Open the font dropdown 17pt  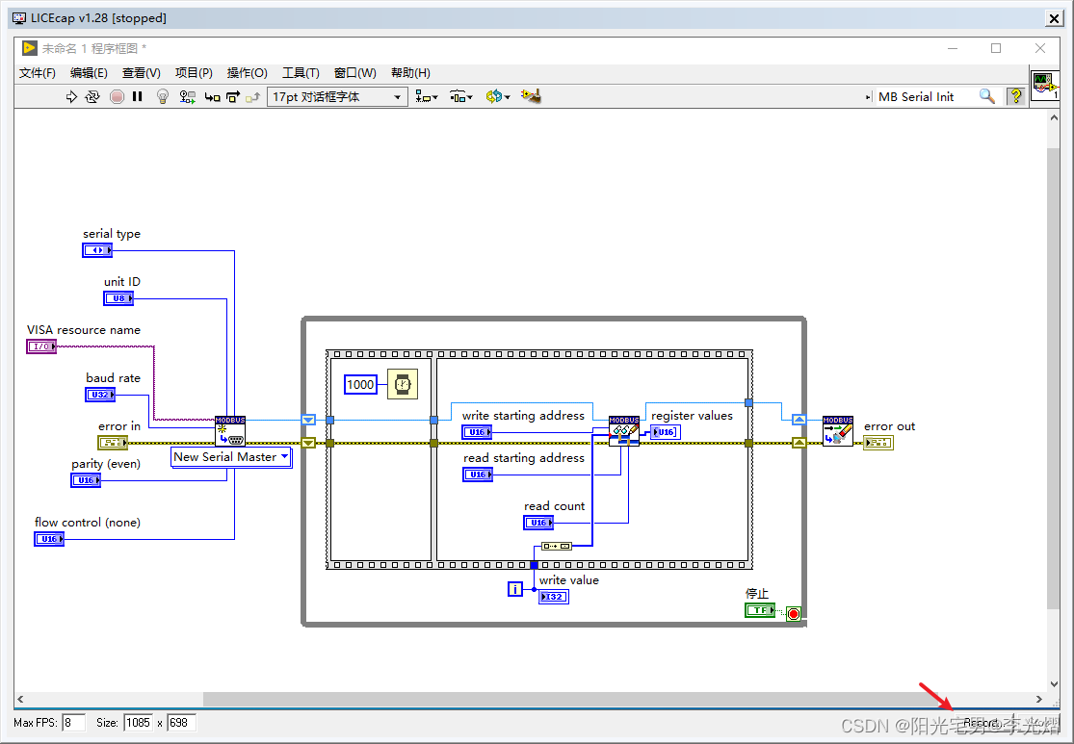338,96
